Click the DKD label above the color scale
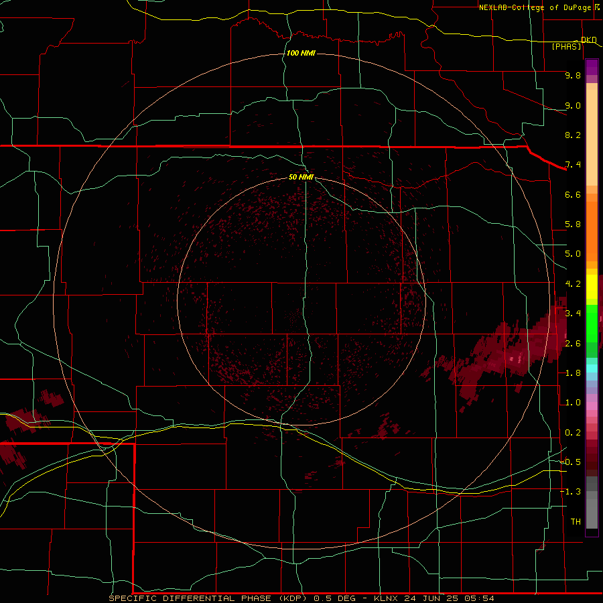603x603 pixels. (x=588, y=40)
